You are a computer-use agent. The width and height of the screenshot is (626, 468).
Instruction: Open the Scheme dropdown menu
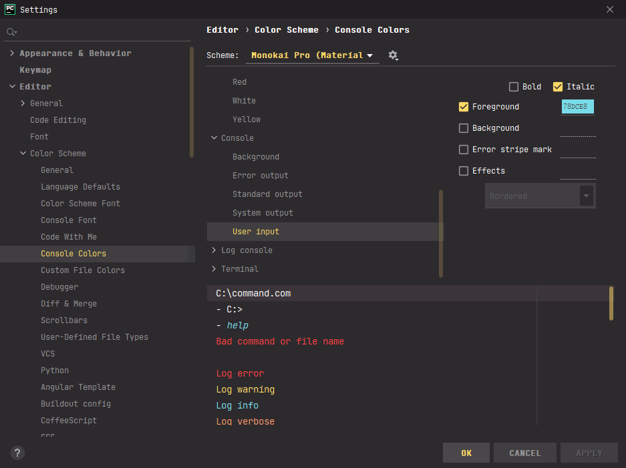tap(312, 55)
